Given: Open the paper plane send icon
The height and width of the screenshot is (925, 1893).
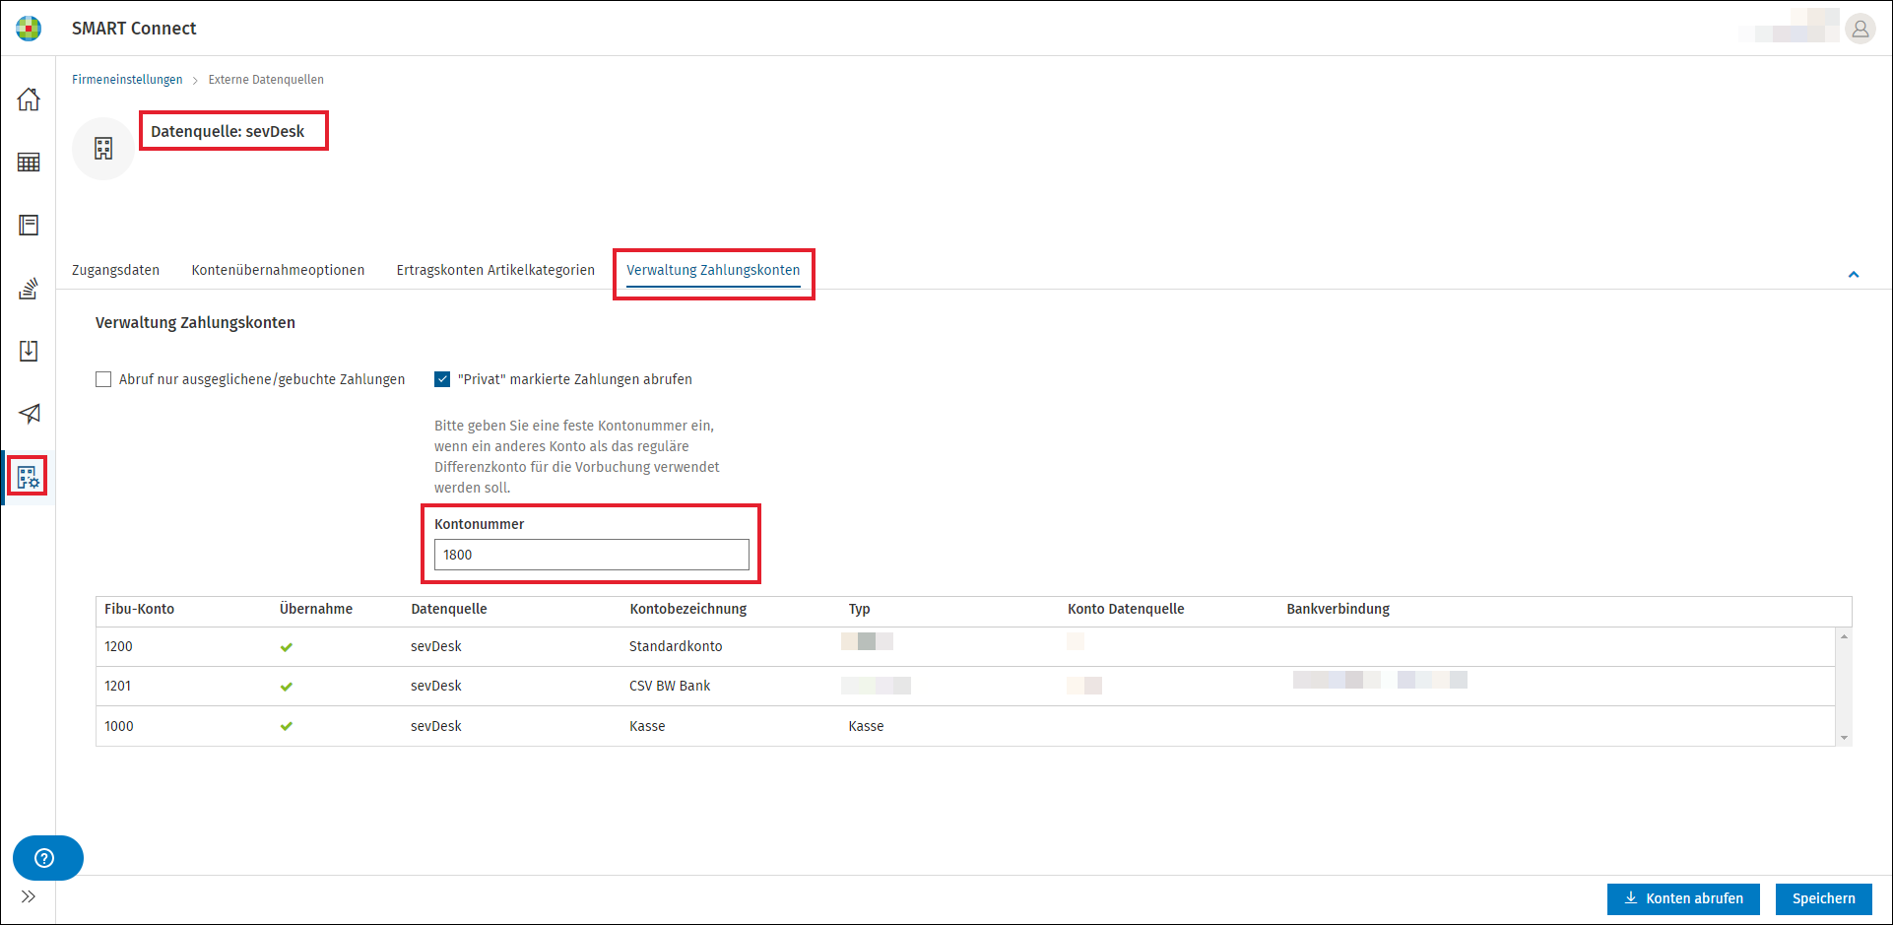Looking at the screenshot, I should point(29,414).
